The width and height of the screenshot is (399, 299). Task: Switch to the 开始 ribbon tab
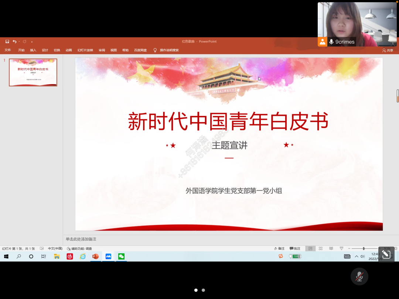pyautogui.click(x=21, y=50)
